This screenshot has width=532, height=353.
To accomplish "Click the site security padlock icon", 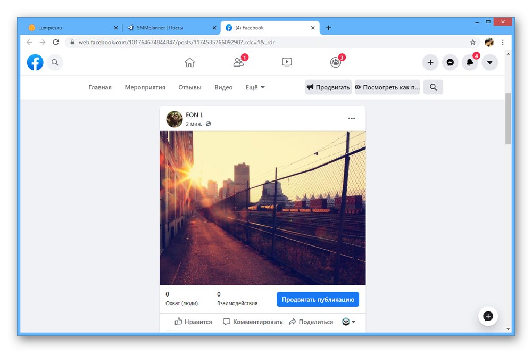I will tap(72, 42).
